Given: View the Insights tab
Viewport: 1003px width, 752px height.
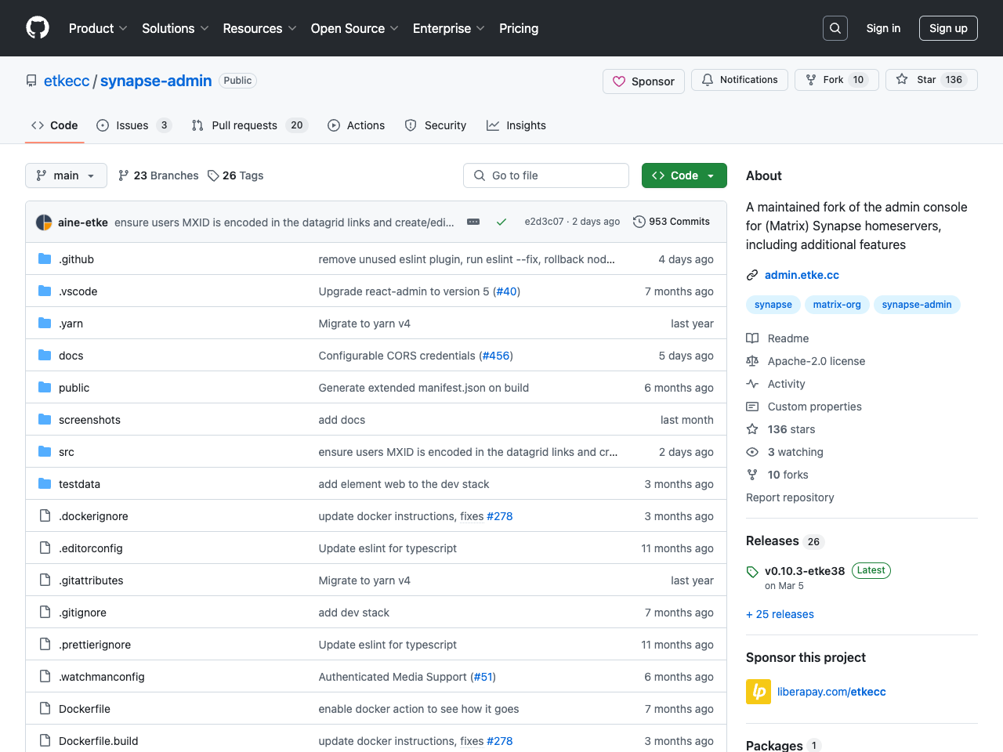Looking at the screenshot, I should (516, 125).
